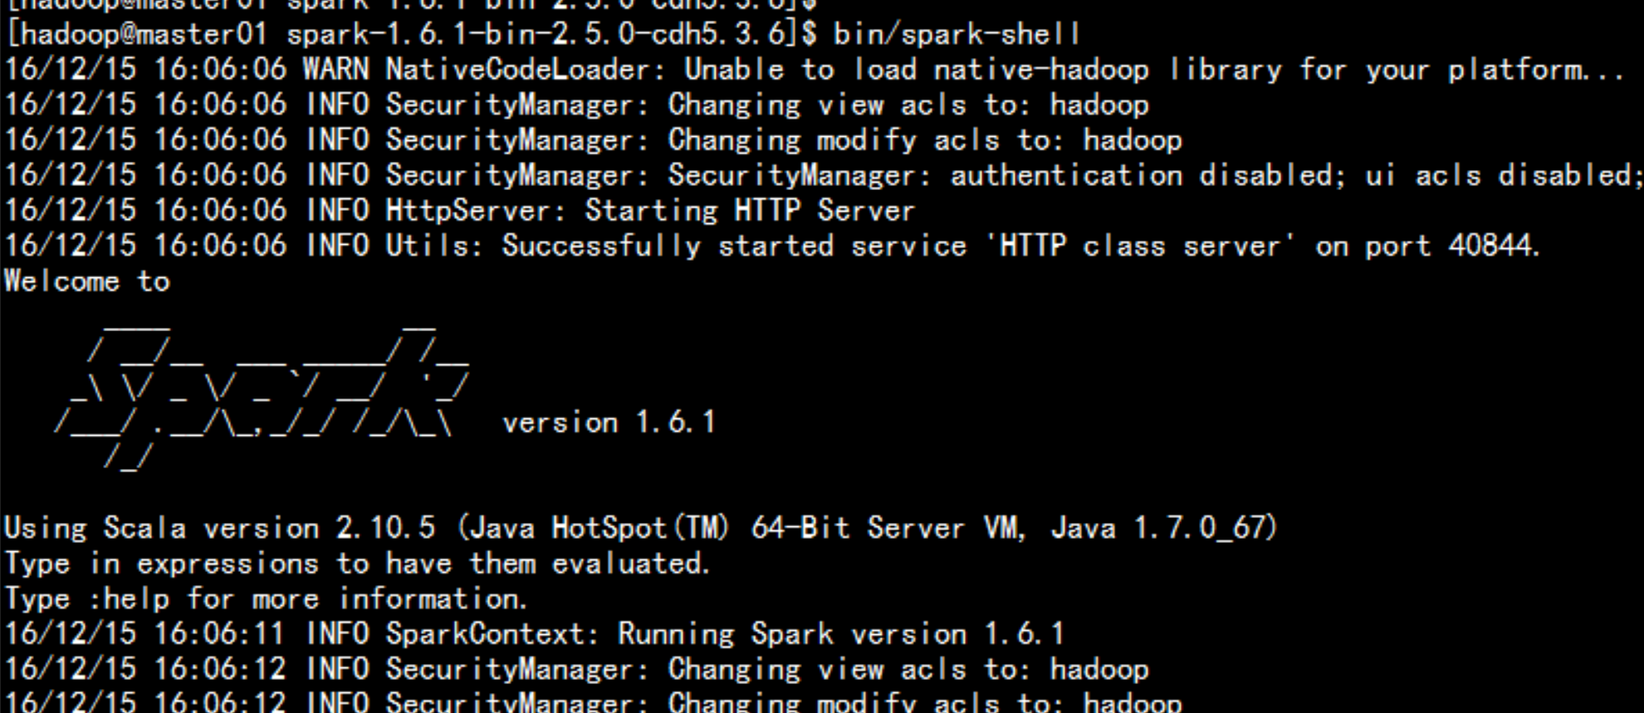Click timestamp '16/12/15 16:06:11'
Viewport: 1644px width, 713px height.
point(144,634)
